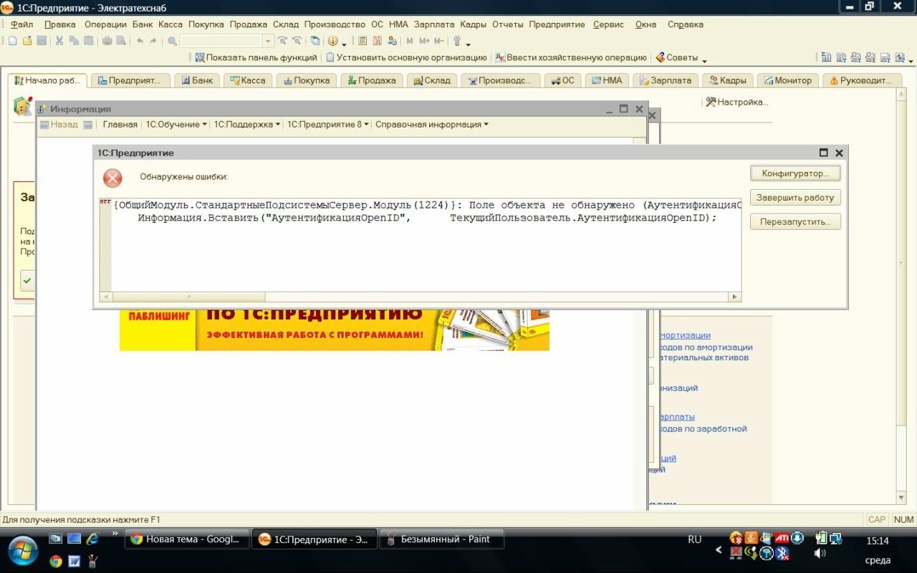The width and height of the screenshot is (917, 573).
Task: Click the Cut scissors icon
Action: (x=59, y=41)
